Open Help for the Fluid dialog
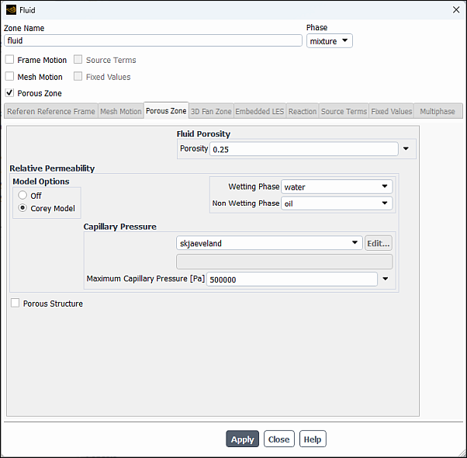The width and height of the screenshot is (467, 458). tap(313, 439)
